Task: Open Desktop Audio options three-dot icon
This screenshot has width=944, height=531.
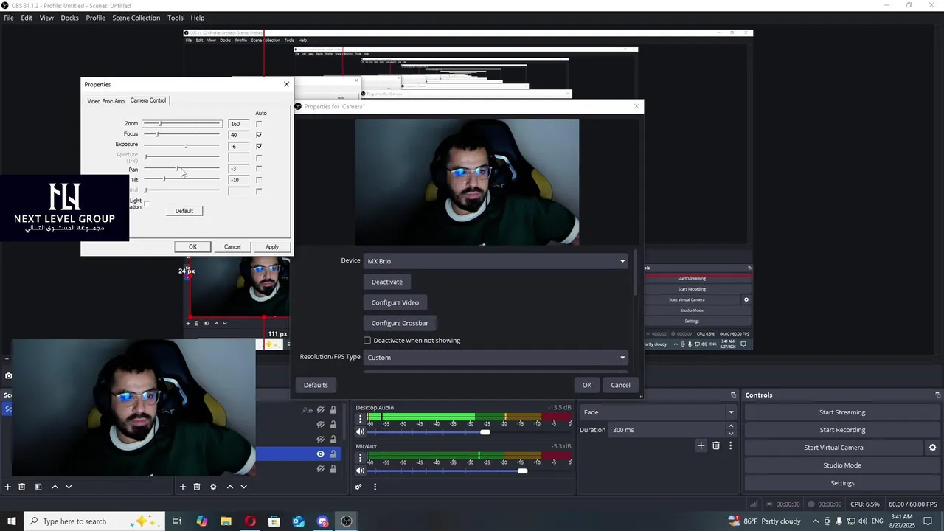Action: pyautogui.click(x=361, y=419)
